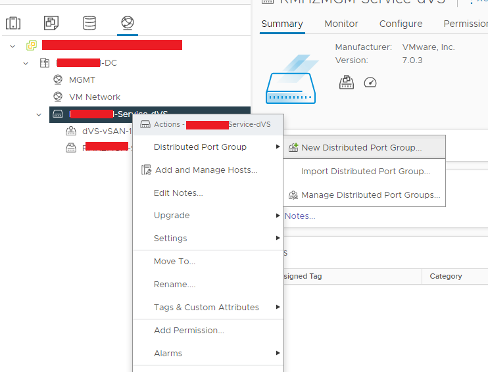Open Tags & Custom Attributes menu entry
This screenshot has width=488, height=372.
point(208,308)
